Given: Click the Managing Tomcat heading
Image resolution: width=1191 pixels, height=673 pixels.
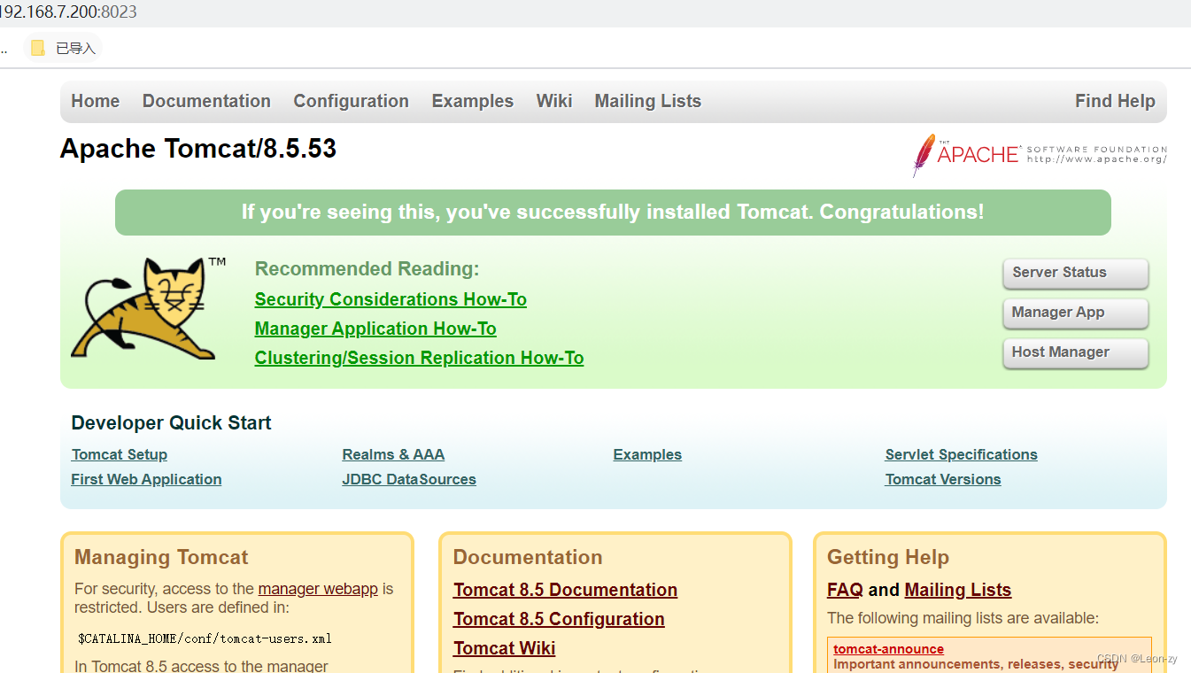Looking at the screenshot, I should [161, 557].
